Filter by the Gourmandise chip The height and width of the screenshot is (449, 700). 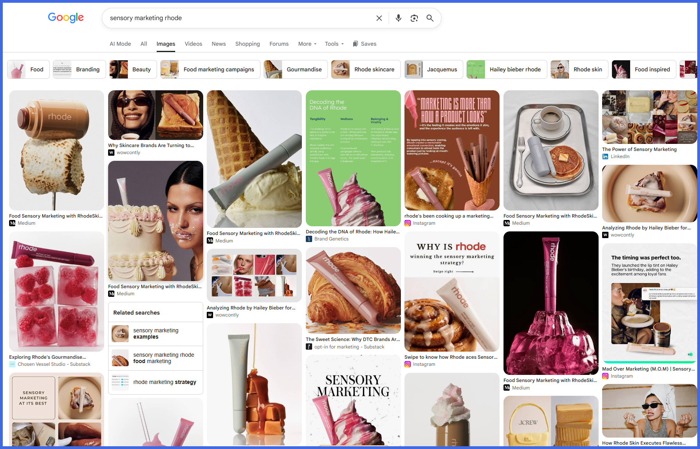pos(296,69)
